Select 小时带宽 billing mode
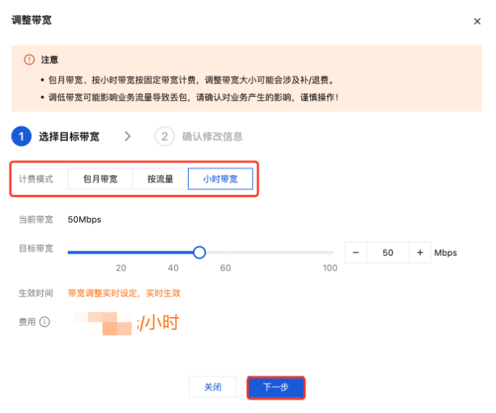Viewport: 496px width, 413px height. [221, 179]
